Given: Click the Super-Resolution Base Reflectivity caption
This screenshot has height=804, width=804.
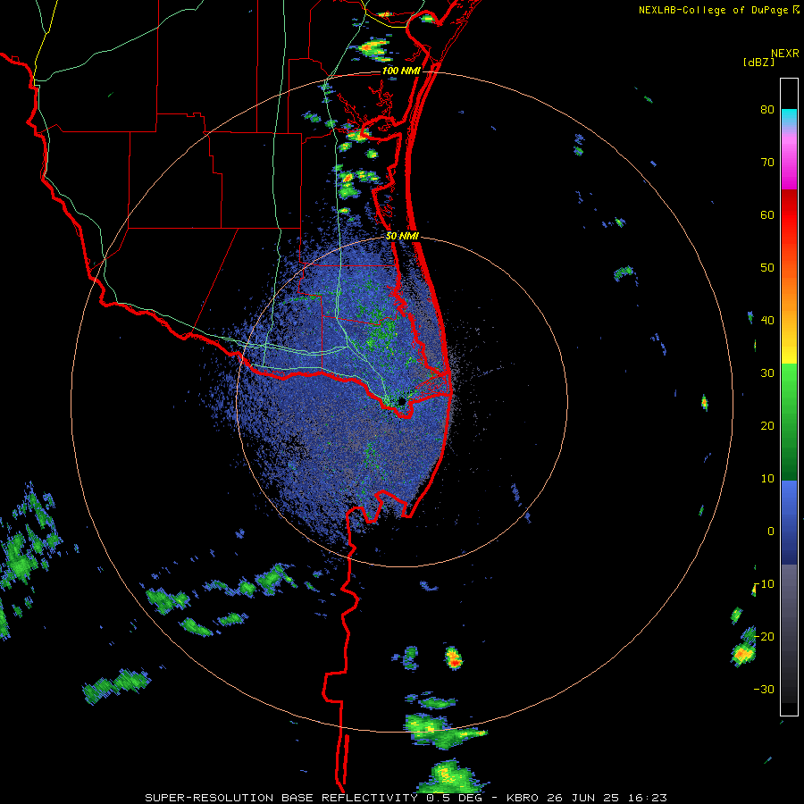Looking at the screenshot, I should click(406, 798).
